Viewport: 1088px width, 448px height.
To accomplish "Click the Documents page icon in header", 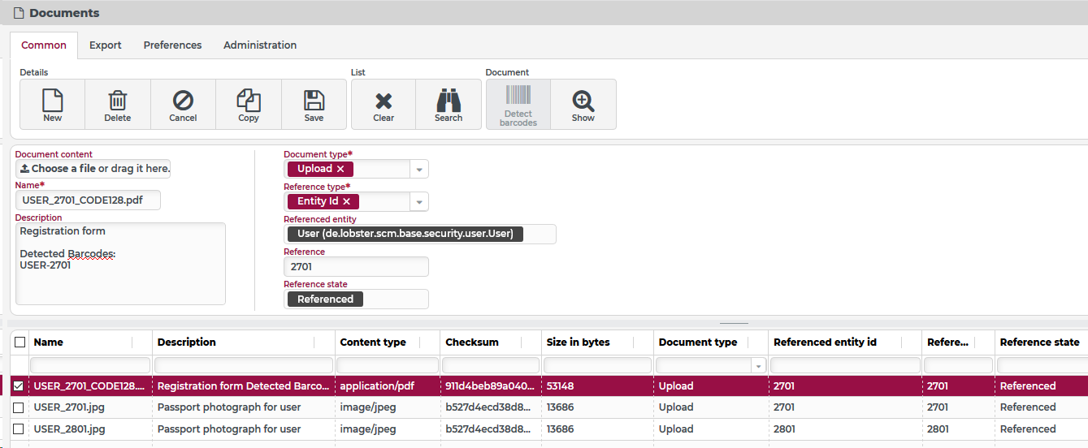I will (19, 13).
